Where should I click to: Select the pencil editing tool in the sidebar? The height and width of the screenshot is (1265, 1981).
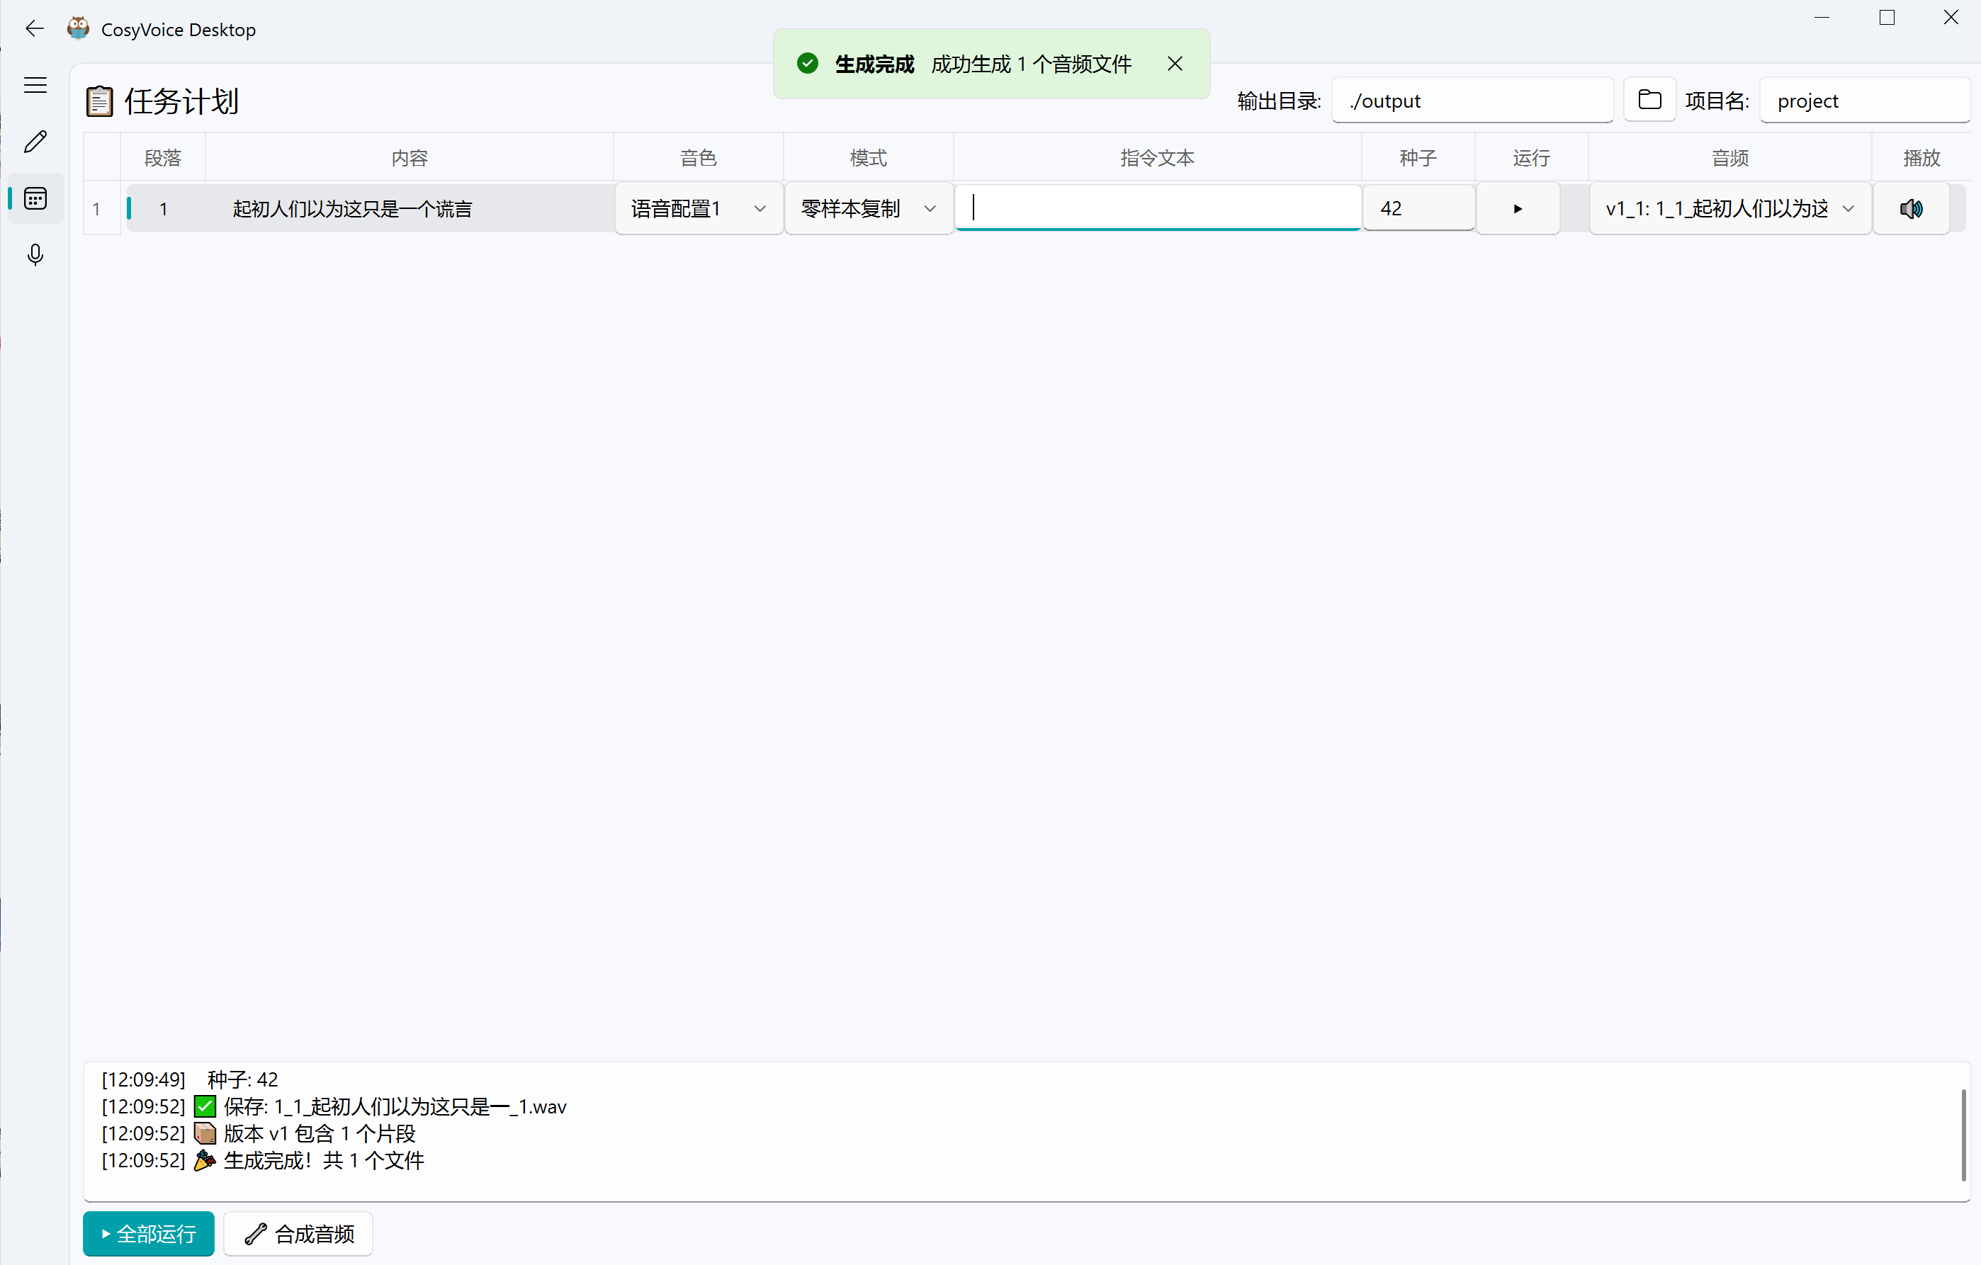35,142
